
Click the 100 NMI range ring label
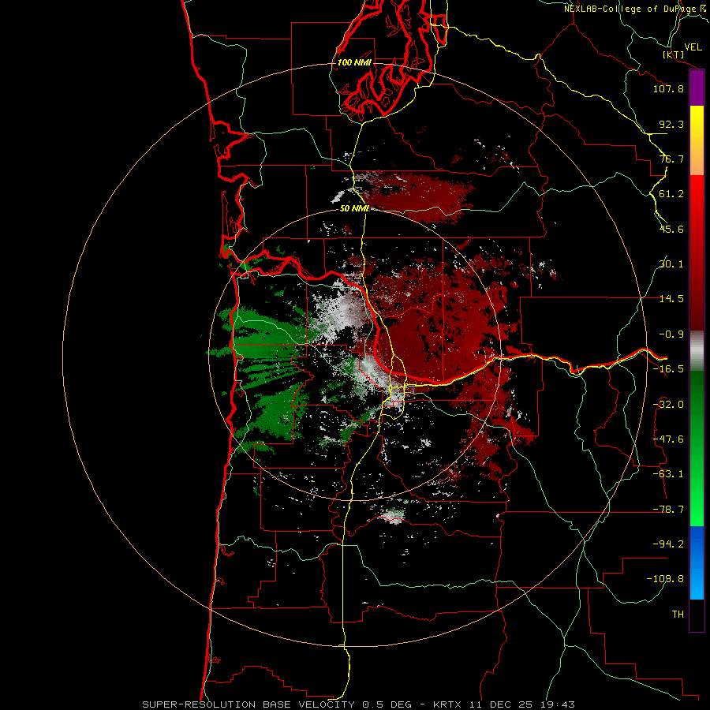click(x=354, y=62)
